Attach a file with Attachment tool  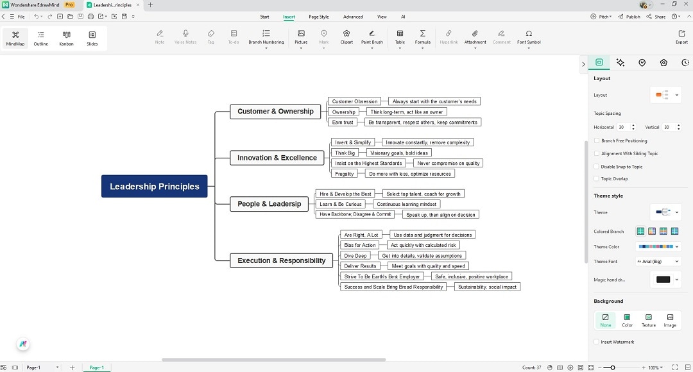click(x=475, y=37)
